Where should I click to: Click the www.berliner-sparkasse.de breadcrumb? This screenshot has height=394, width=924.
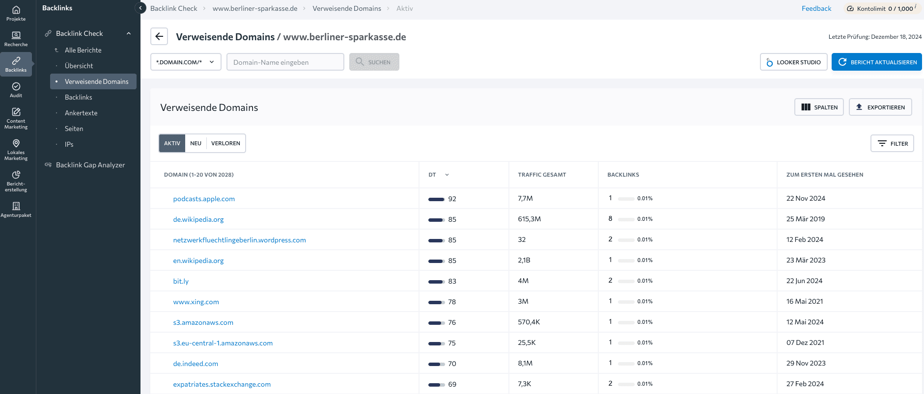tap(255, 8)
